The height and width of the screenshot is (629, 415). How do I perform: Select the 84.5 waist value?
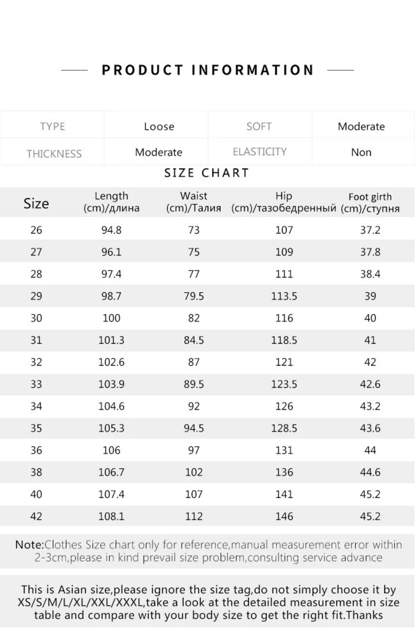point(194,340)
